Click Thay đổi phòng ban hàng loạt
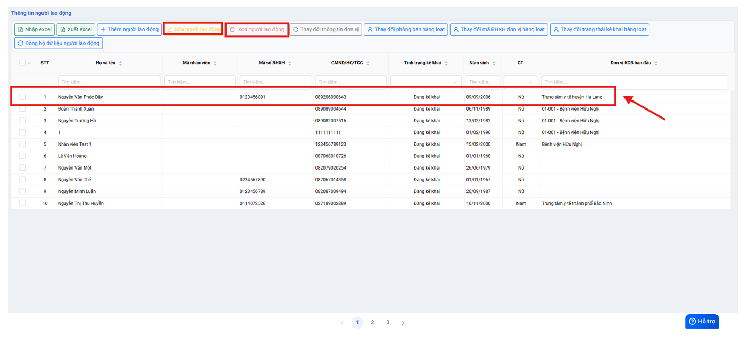 point(406,30)
